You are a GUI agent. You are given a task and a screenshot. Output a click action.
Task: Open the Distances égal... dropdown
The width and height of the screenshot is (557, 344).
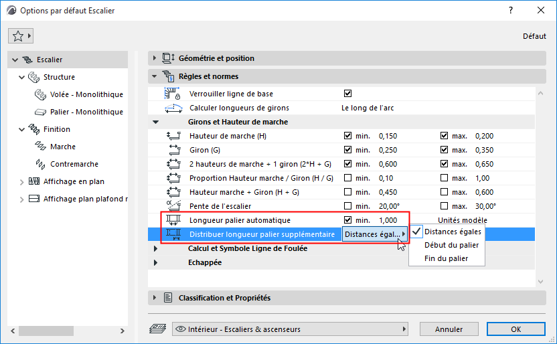pyautogui.click(x=375, y=234)
